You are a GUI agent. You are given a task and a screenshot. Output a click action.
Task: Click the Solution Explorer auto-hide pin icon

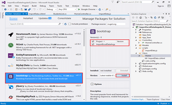click(x=166, y=14)
